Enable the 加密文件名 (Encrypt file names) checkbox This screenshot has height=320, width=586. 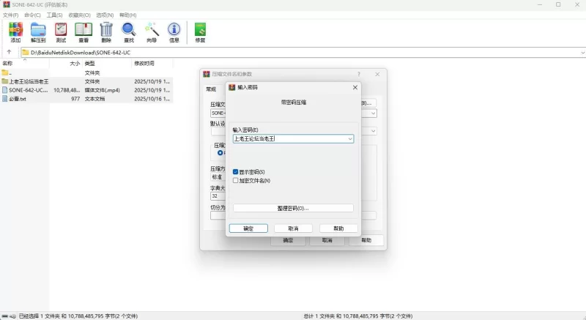[x=236, y=180]
